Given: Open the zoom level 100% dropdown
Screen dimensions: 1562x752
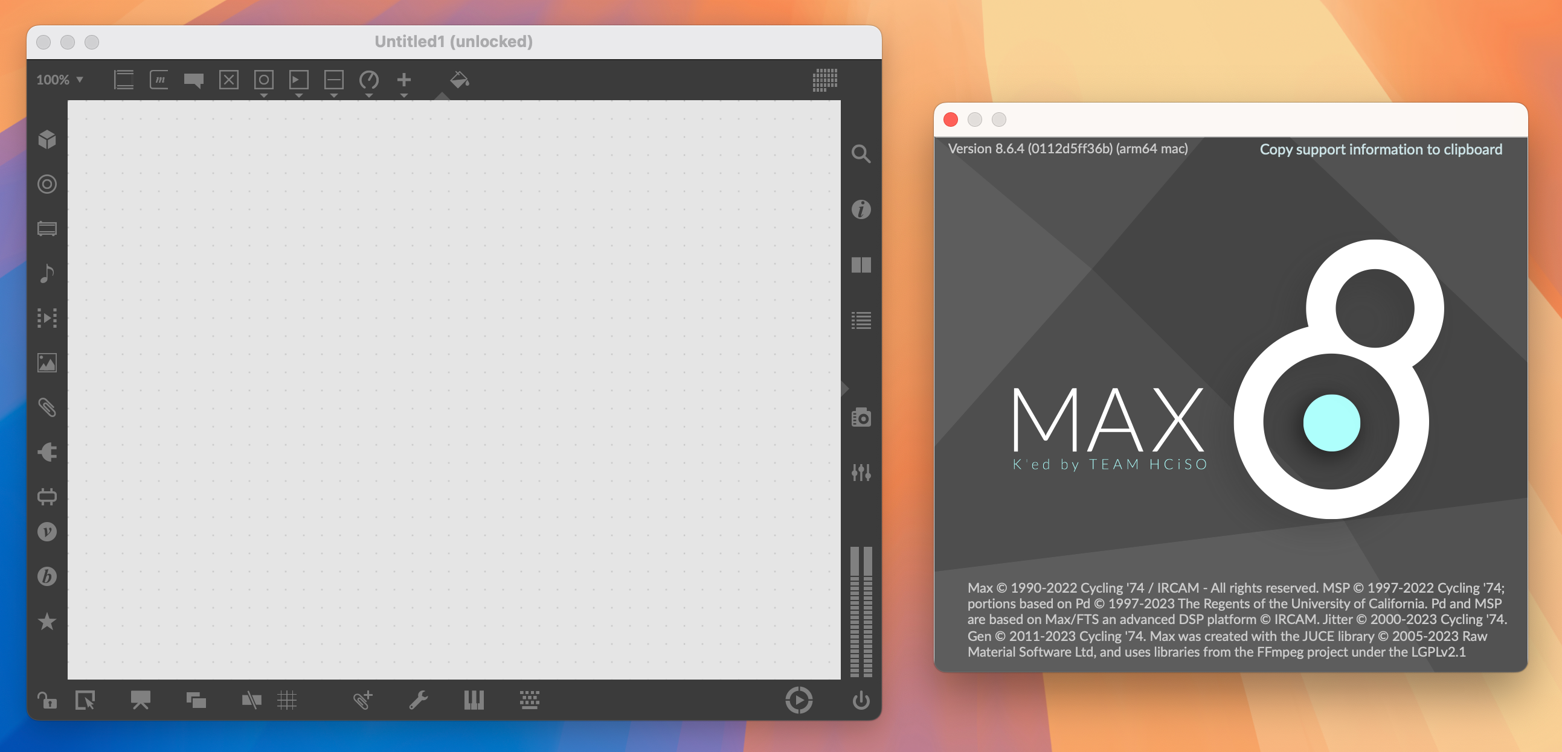Looking at the screenshot, I should click(59, 80).
